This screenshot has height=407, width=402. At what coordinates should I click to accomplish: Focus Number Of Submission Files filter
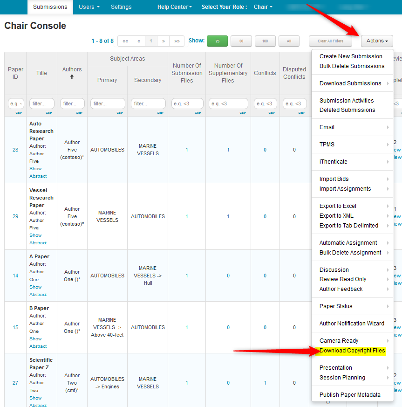187,103
